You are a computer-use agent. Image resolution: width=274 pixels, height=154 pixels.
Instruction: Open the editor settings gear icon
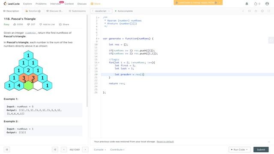tap(262, 11)
